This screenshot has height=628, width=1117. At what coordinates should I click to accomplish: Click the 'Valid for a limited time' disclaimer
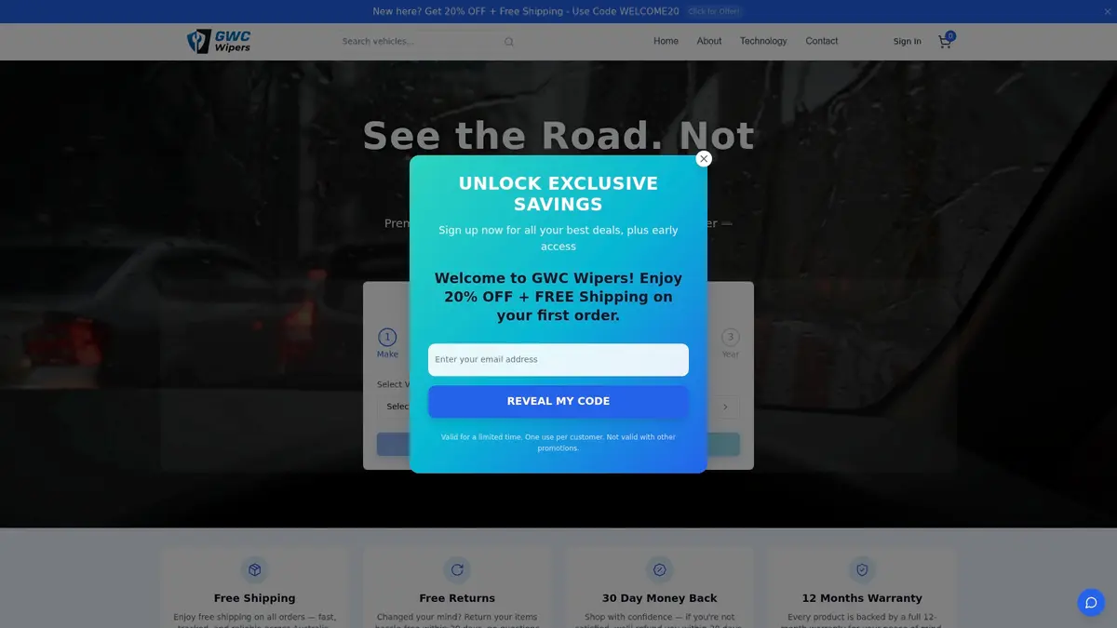(558, 442)
